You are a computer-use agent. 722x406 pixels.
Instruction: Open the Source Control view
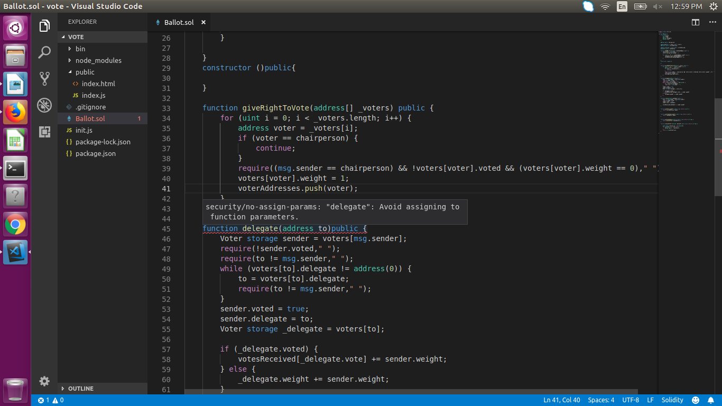(x=44, y=78)
